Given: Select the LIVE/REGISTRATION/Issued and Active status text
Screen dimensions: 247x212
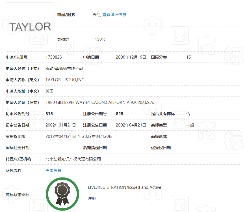Looking at the screenshot, I should click(x=124, y=187).
